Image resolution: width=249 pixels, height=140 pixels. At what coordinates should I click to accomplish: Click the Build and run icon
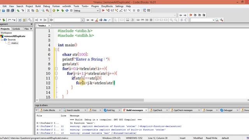63,10
